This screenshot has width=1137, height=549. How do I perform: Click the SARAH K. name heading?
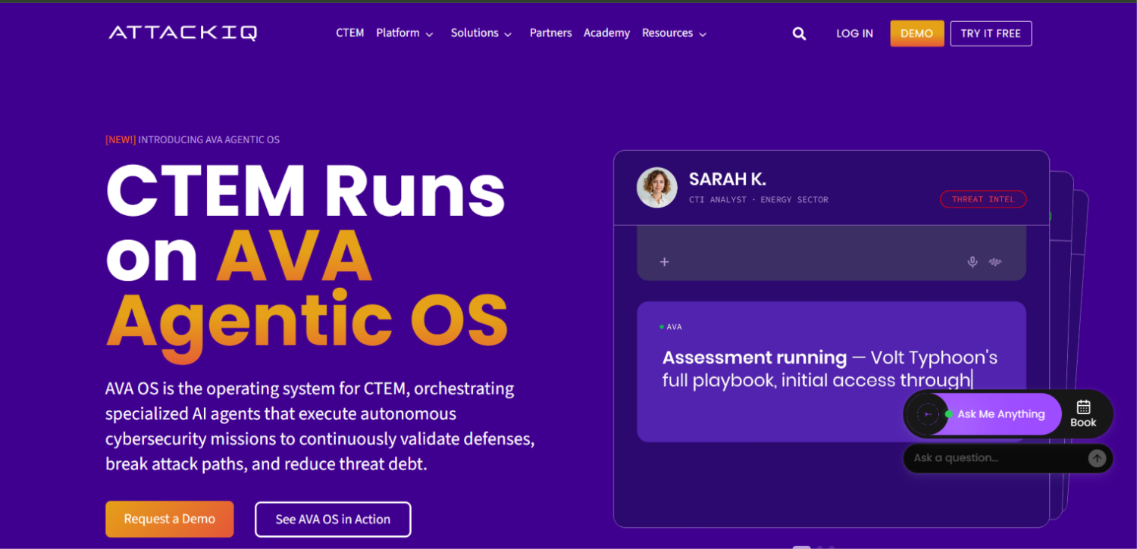pos(727,179)
